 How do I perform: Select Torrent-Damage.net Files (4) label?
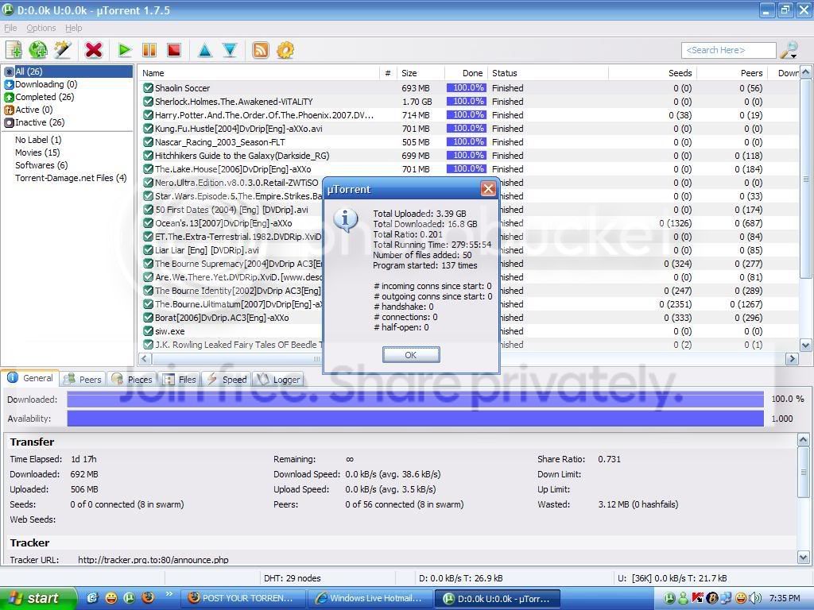[x=71, y=178]
